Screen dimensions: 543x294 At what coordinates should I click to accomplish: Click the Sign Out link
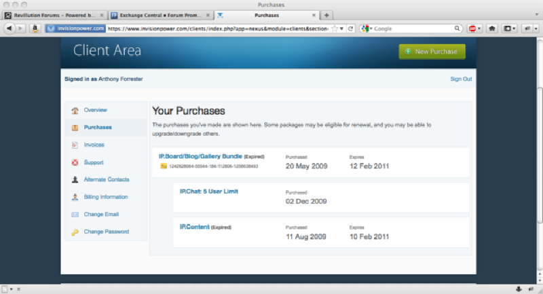[x=461, y=79]
